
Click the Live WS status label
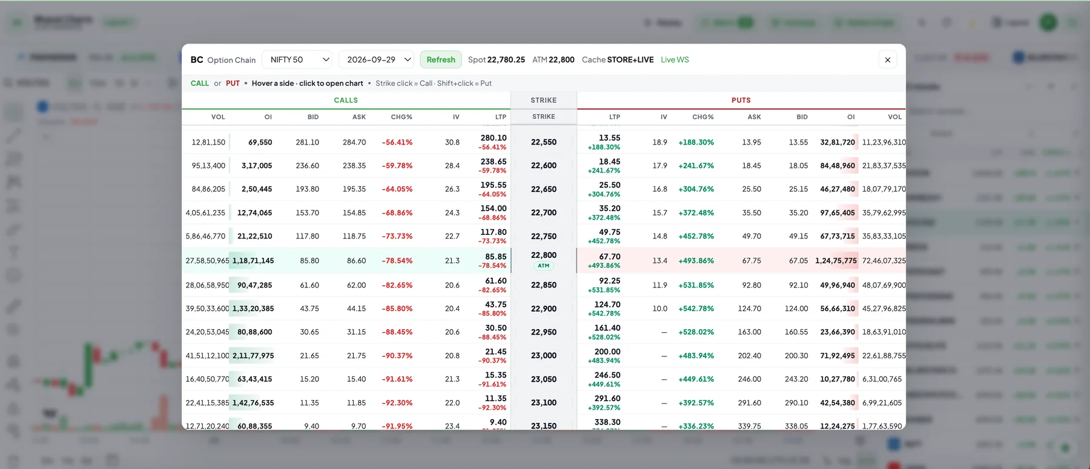point(675,59)
